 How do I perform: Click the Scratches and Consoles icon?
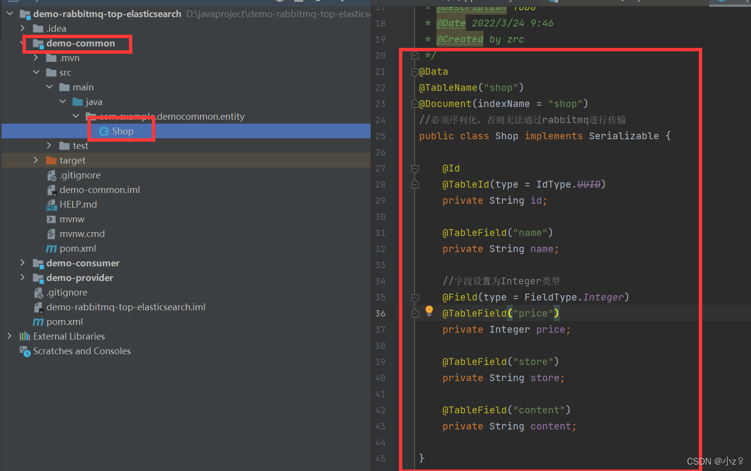pos(25,351)
